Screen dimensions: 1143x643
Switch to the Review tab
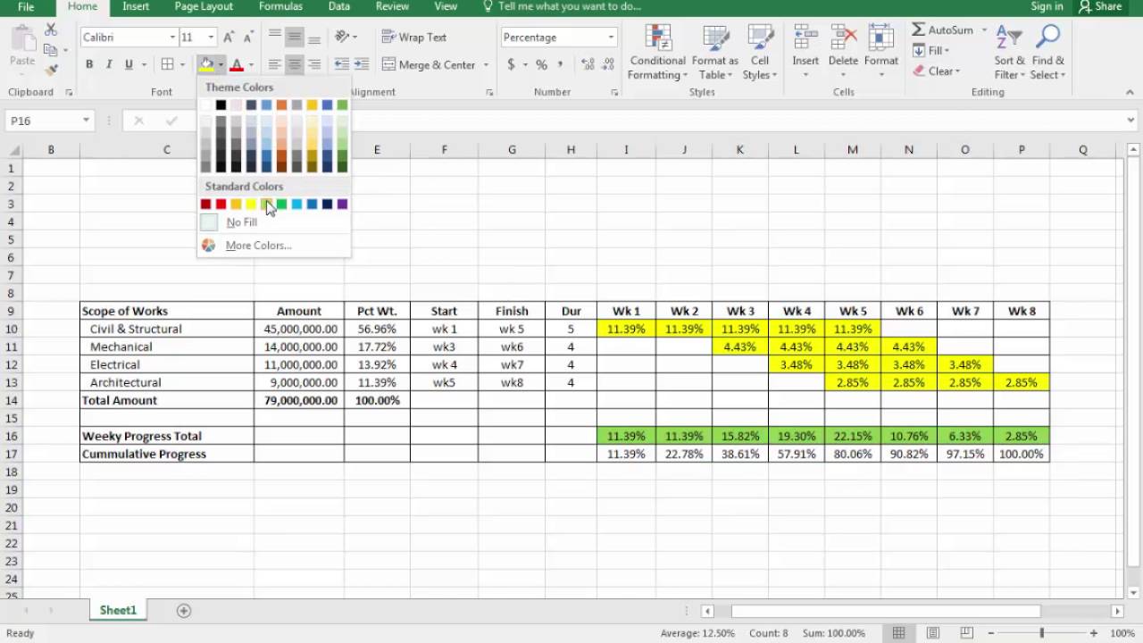(392, 7)
